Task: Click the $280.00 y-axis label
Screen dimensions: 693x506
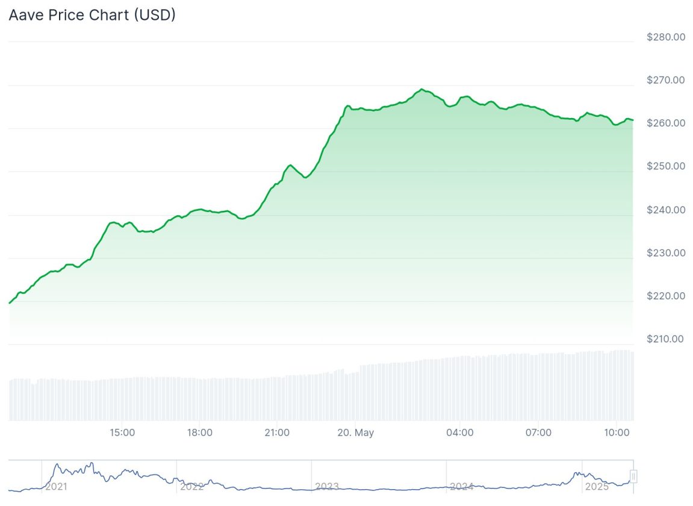Action: click(x=665, y=37)
